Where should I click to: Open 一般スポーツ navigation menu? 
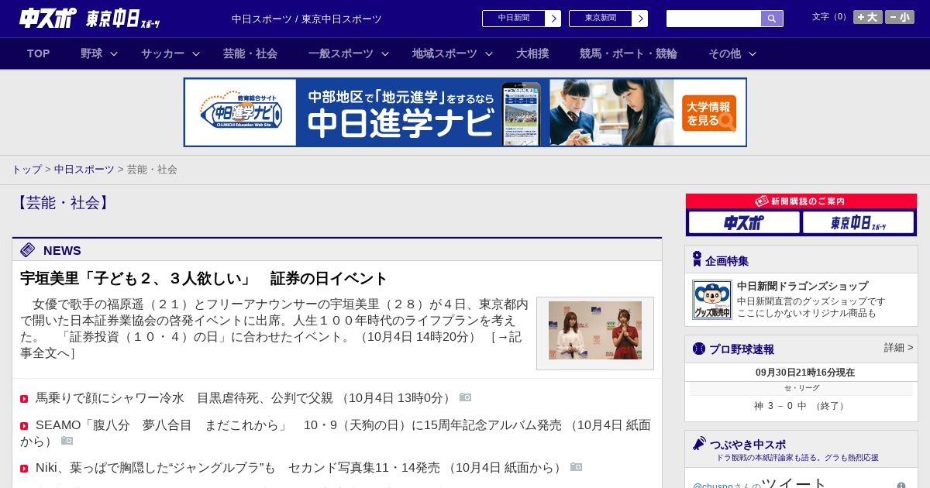point(341,53)
